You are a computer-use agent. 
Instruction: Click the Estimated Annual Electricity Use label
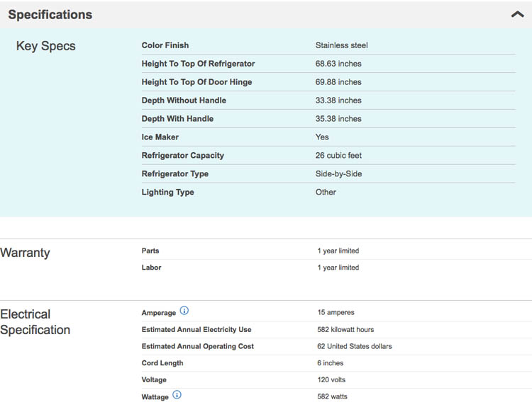[196, 330]
